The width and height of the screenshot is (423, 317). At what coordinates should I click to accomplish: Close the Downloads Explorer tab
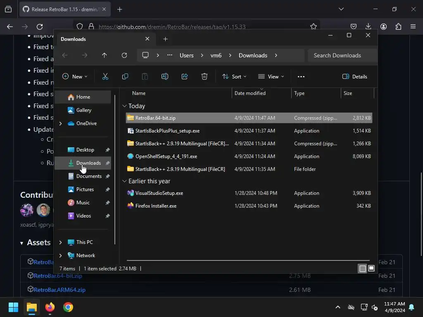[x=147, y=39]
